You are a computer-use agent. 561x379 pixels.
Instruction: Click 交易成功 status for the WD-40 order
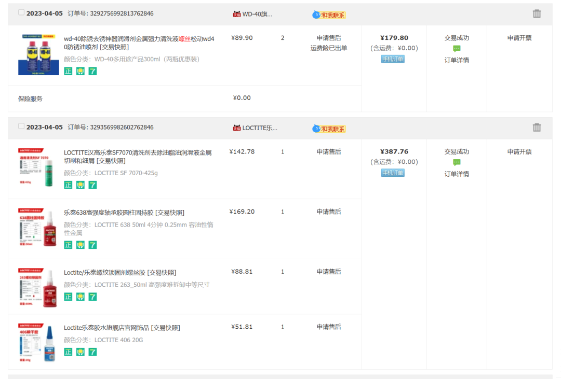457,38
